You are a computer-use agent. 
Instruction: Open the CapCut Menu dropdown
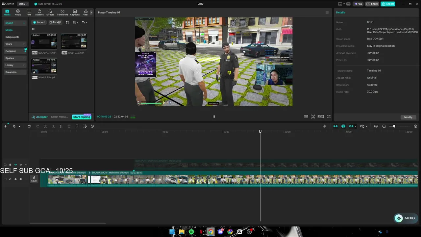[x=23, y=4]
